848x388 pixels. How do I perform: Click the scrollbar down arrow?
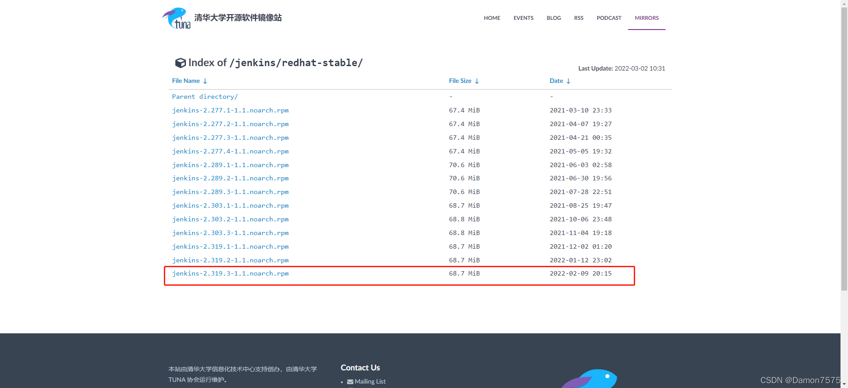point(844,384)
